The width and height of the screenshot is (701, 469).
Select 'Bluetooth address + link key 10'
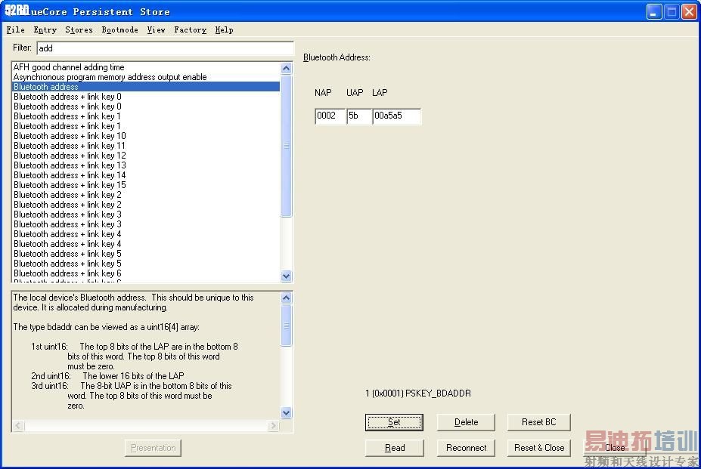(x=146, y=136)
